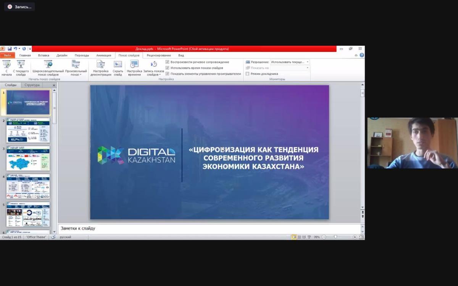
Task: Click the Запись recording indicator button
Action: 19,7
